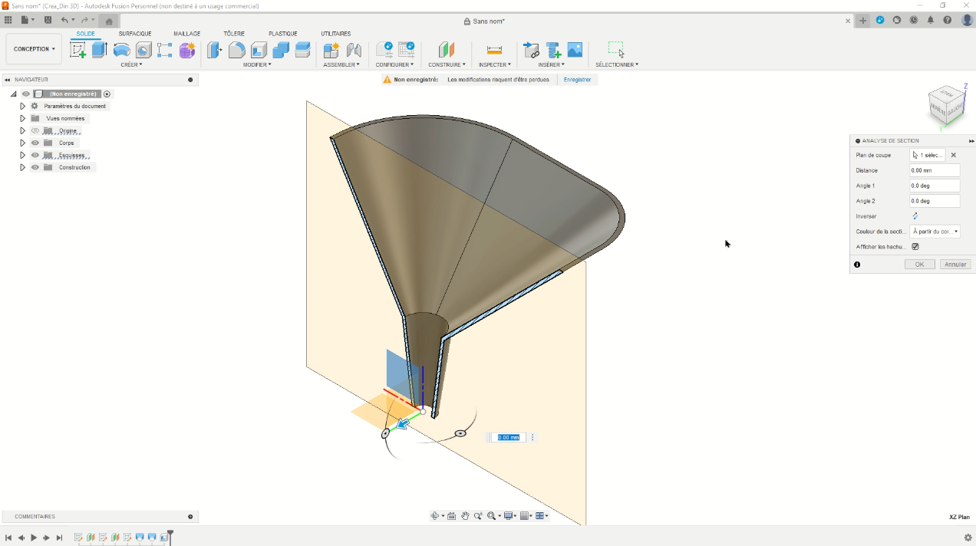Toggle visibility eye of Corps folder
Image resolution: width=976 pixels, height=546 pixels.
35,143
